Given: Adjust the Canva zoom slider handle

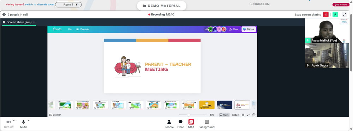Looking at the screenshot, I should tap(189, 115).
